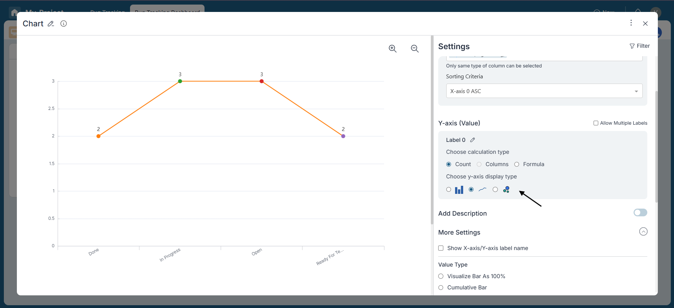Click the 'Ready For Te...' x-axis label
The image size is (674, 308).
pyautogui.click(x=330, y=257)
